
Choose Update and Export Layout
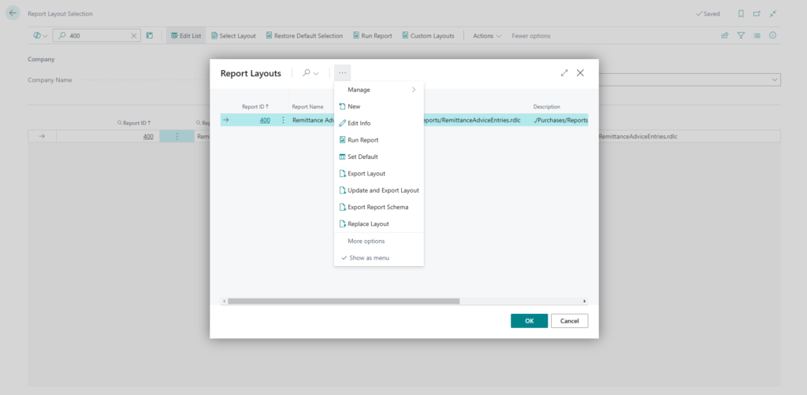pyautogui.click(x=379, y=190)
